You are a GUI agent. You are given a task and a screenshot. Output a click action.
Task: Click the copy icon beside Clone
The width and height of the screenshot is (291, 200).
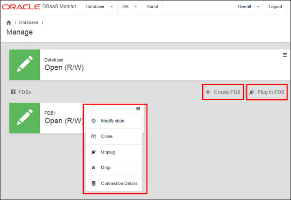click(x=94, y=136)
